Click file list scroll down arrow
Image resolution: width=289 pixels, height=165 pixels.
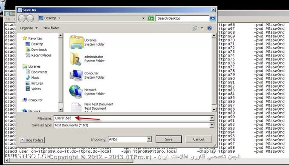coord(214,110)
